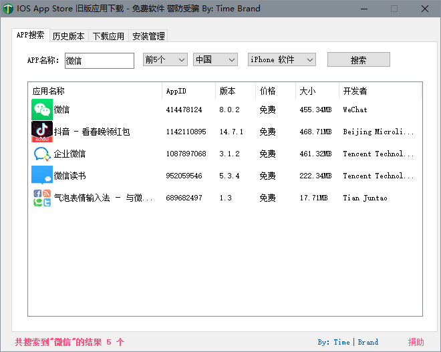The width and height of the screenshot is (441, 352).
Task: Click the 搜索 button
Action: (x=359, y=59)
